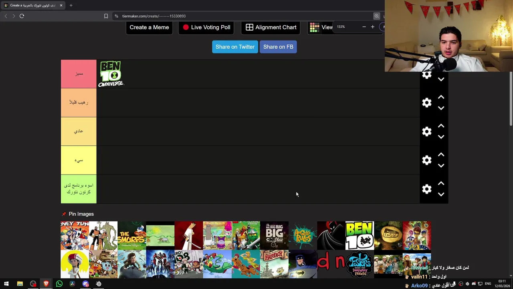Move the عادي tier up
This screenshot has height=289, width=513.
coord(441,126)
